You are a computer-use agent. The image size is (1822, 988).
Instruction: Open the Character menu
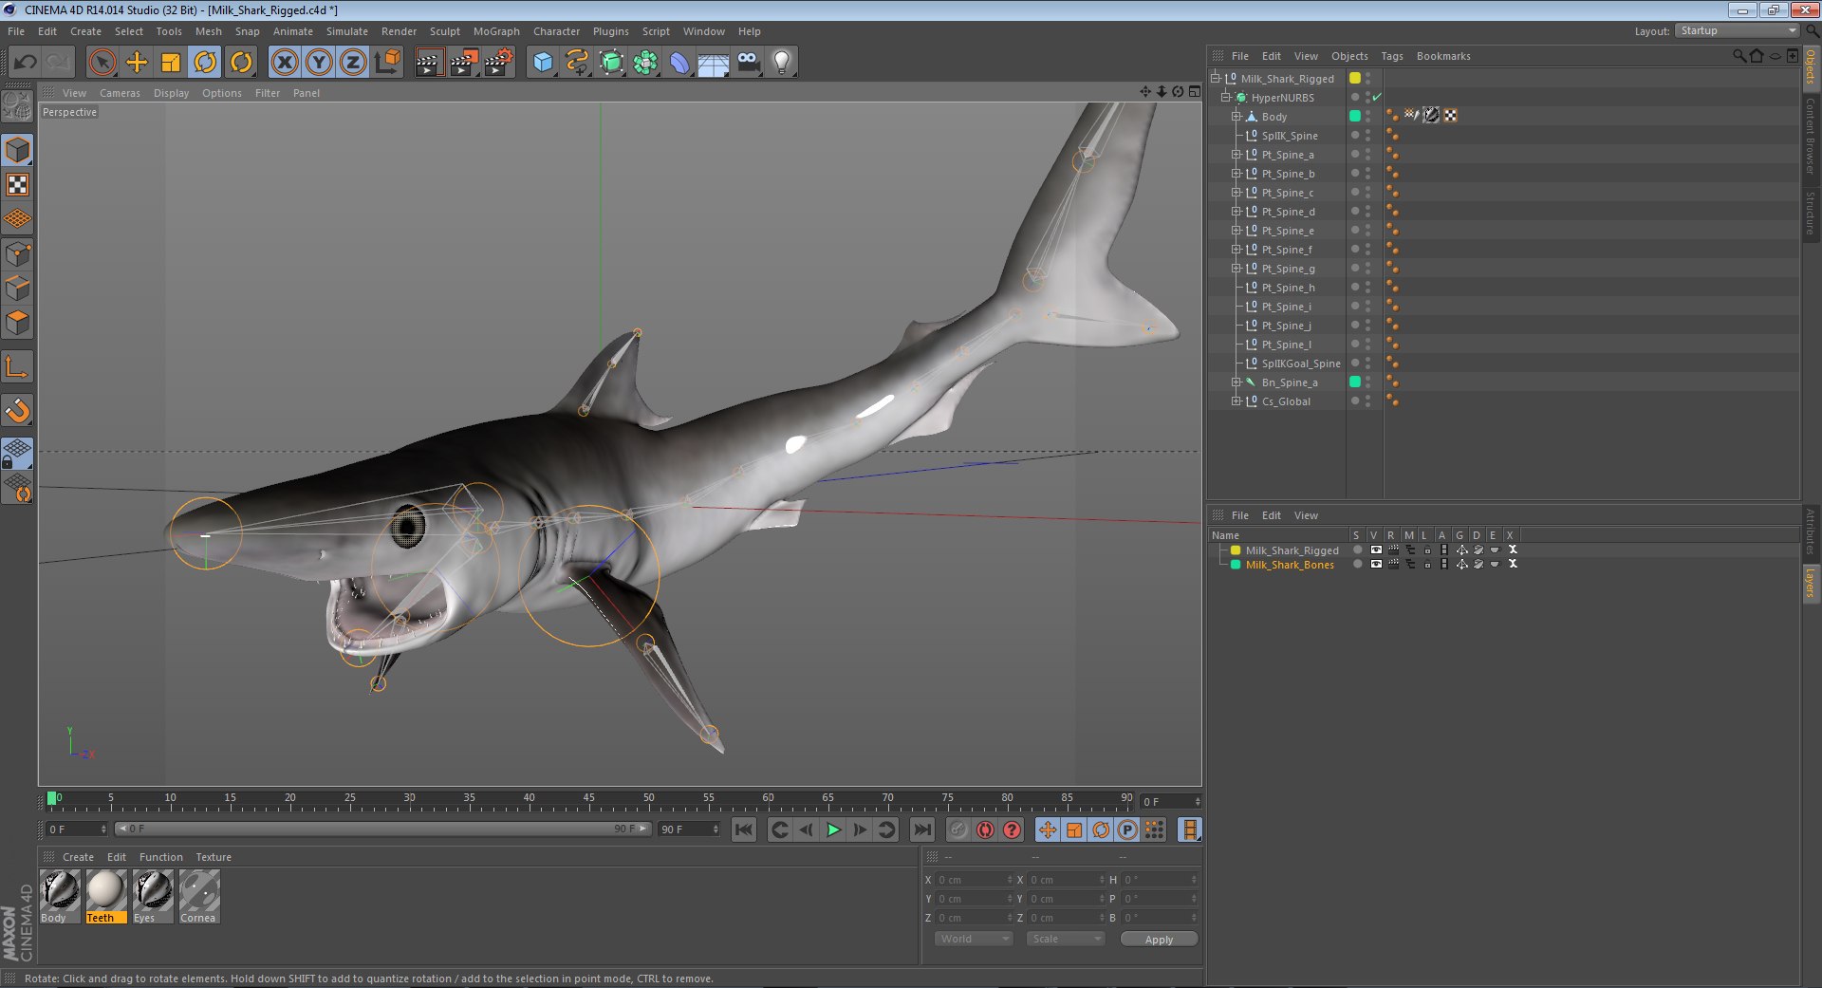click(556, 31)
